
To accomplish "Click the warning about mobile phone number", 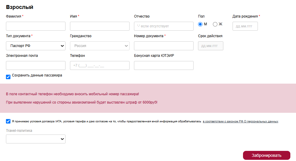I will (x=72, y=94).
